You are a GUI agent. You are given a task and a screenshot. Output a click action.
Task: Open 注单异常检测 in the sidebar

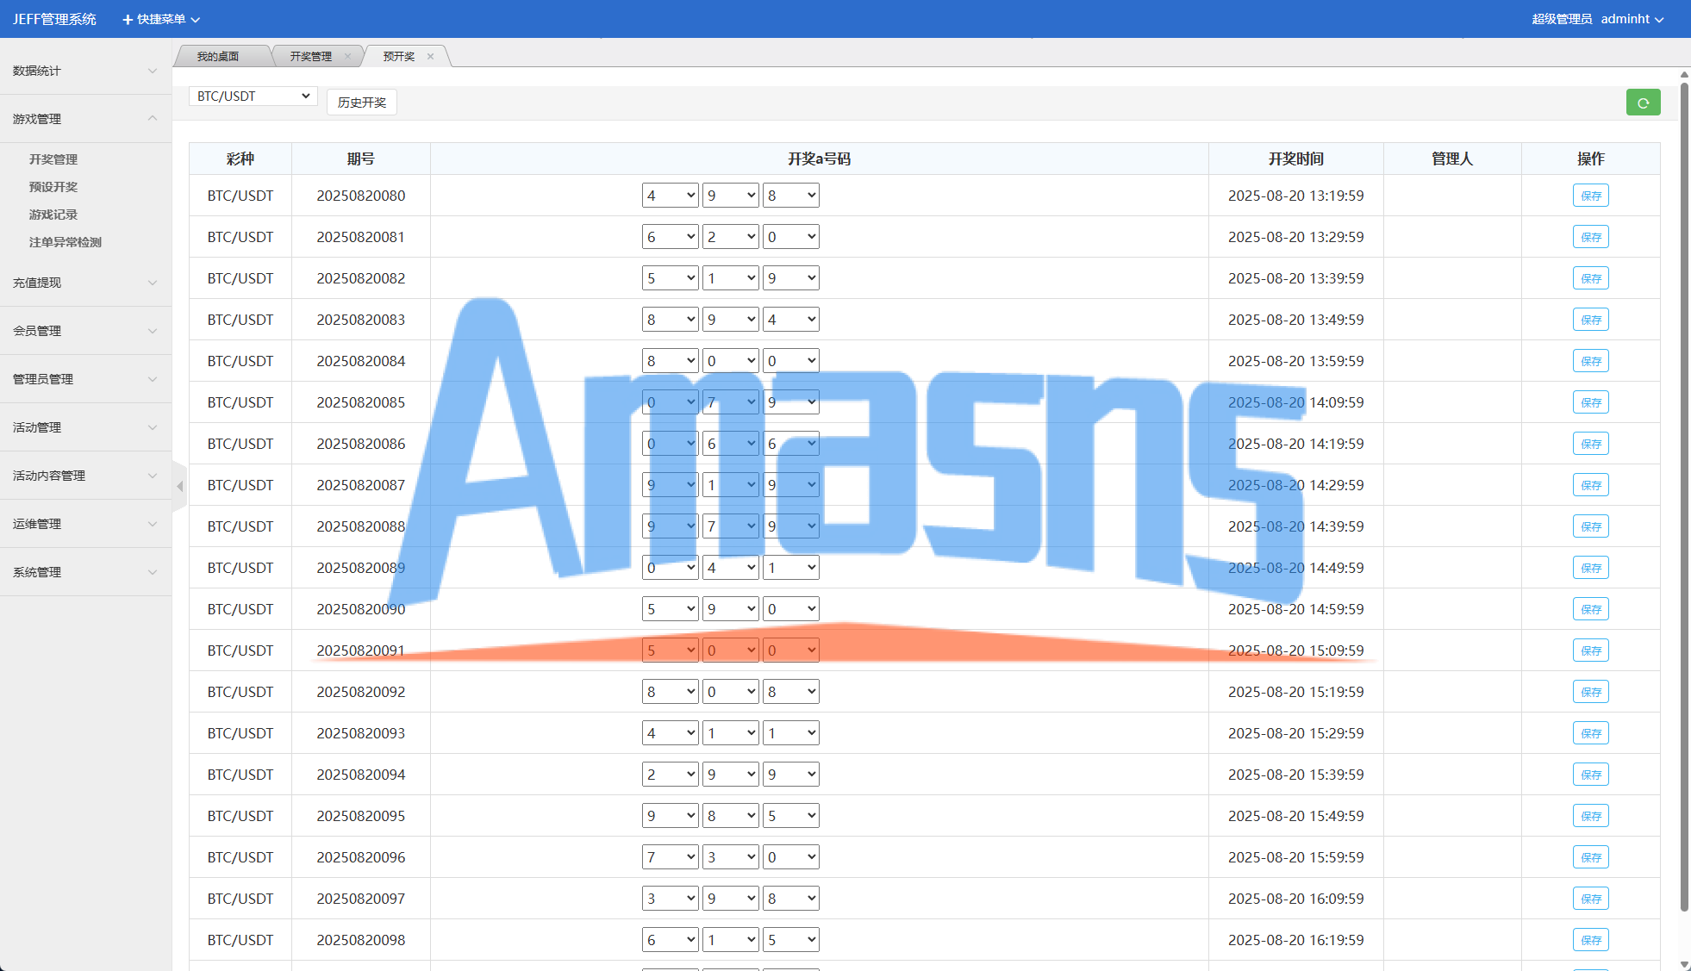tap(66, 242)
